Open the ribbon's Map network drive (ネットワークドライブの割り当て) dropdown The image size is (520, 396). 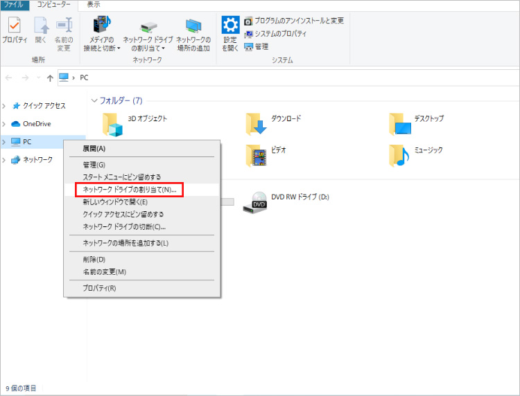pyautogui.click(x=148, y=36)
